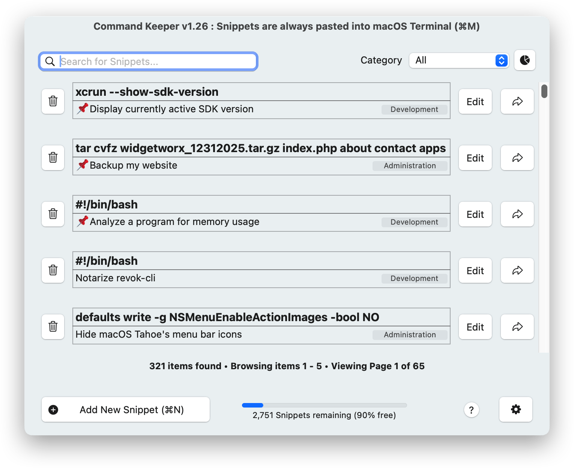Screen dimensions: 574x468
Task: Delete the xcrun --show-sdk-version snippet
Action: (x=53, y=101)
